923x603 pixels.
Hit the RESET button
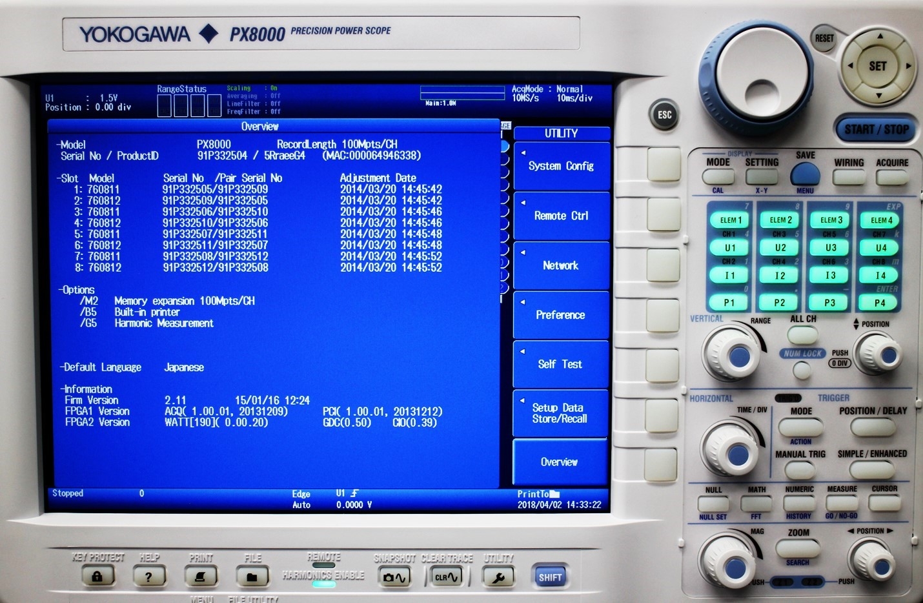(x=824, y=38)
